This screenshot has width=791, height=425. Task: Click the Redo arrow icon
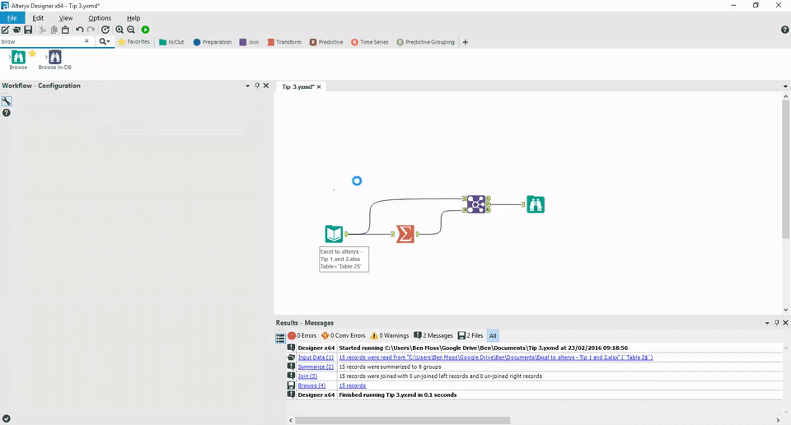coord(91,30)
